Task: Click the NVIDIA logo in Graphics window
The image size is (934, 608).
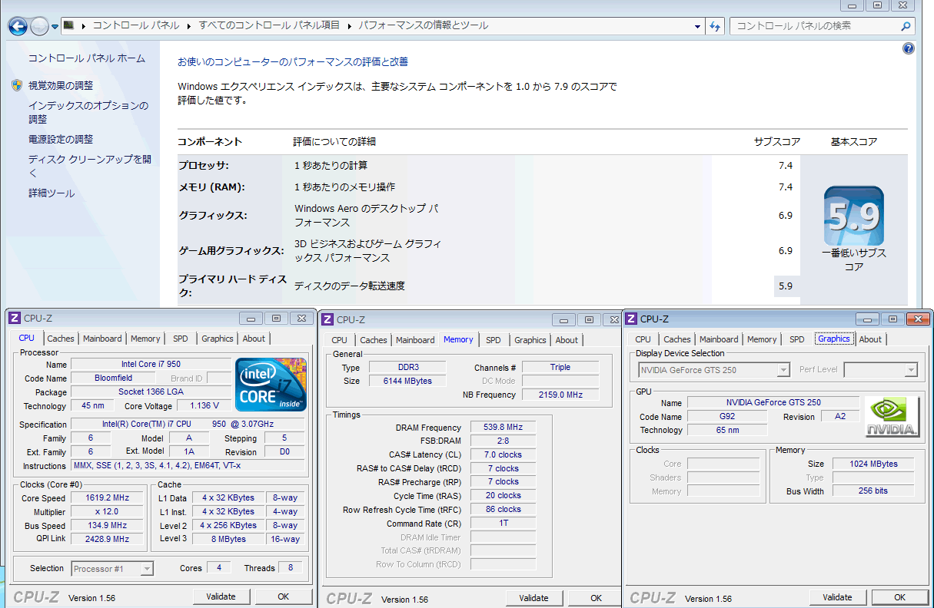Action: click(892, 417)
